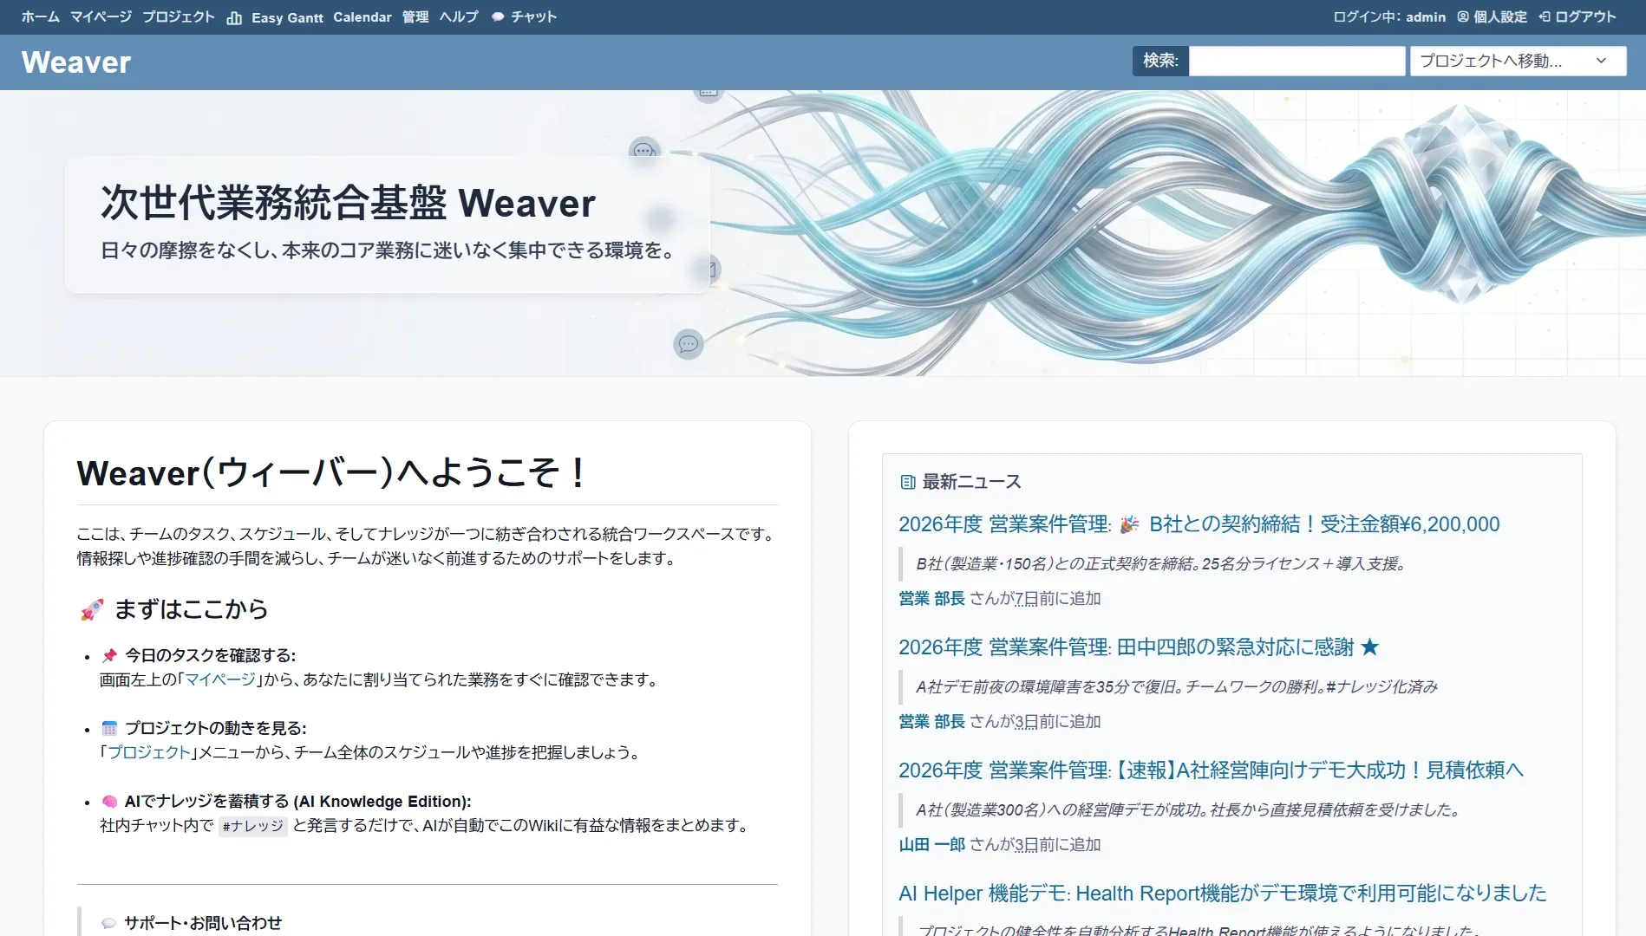Click the まずはここから heading

(x=191, y=609)
